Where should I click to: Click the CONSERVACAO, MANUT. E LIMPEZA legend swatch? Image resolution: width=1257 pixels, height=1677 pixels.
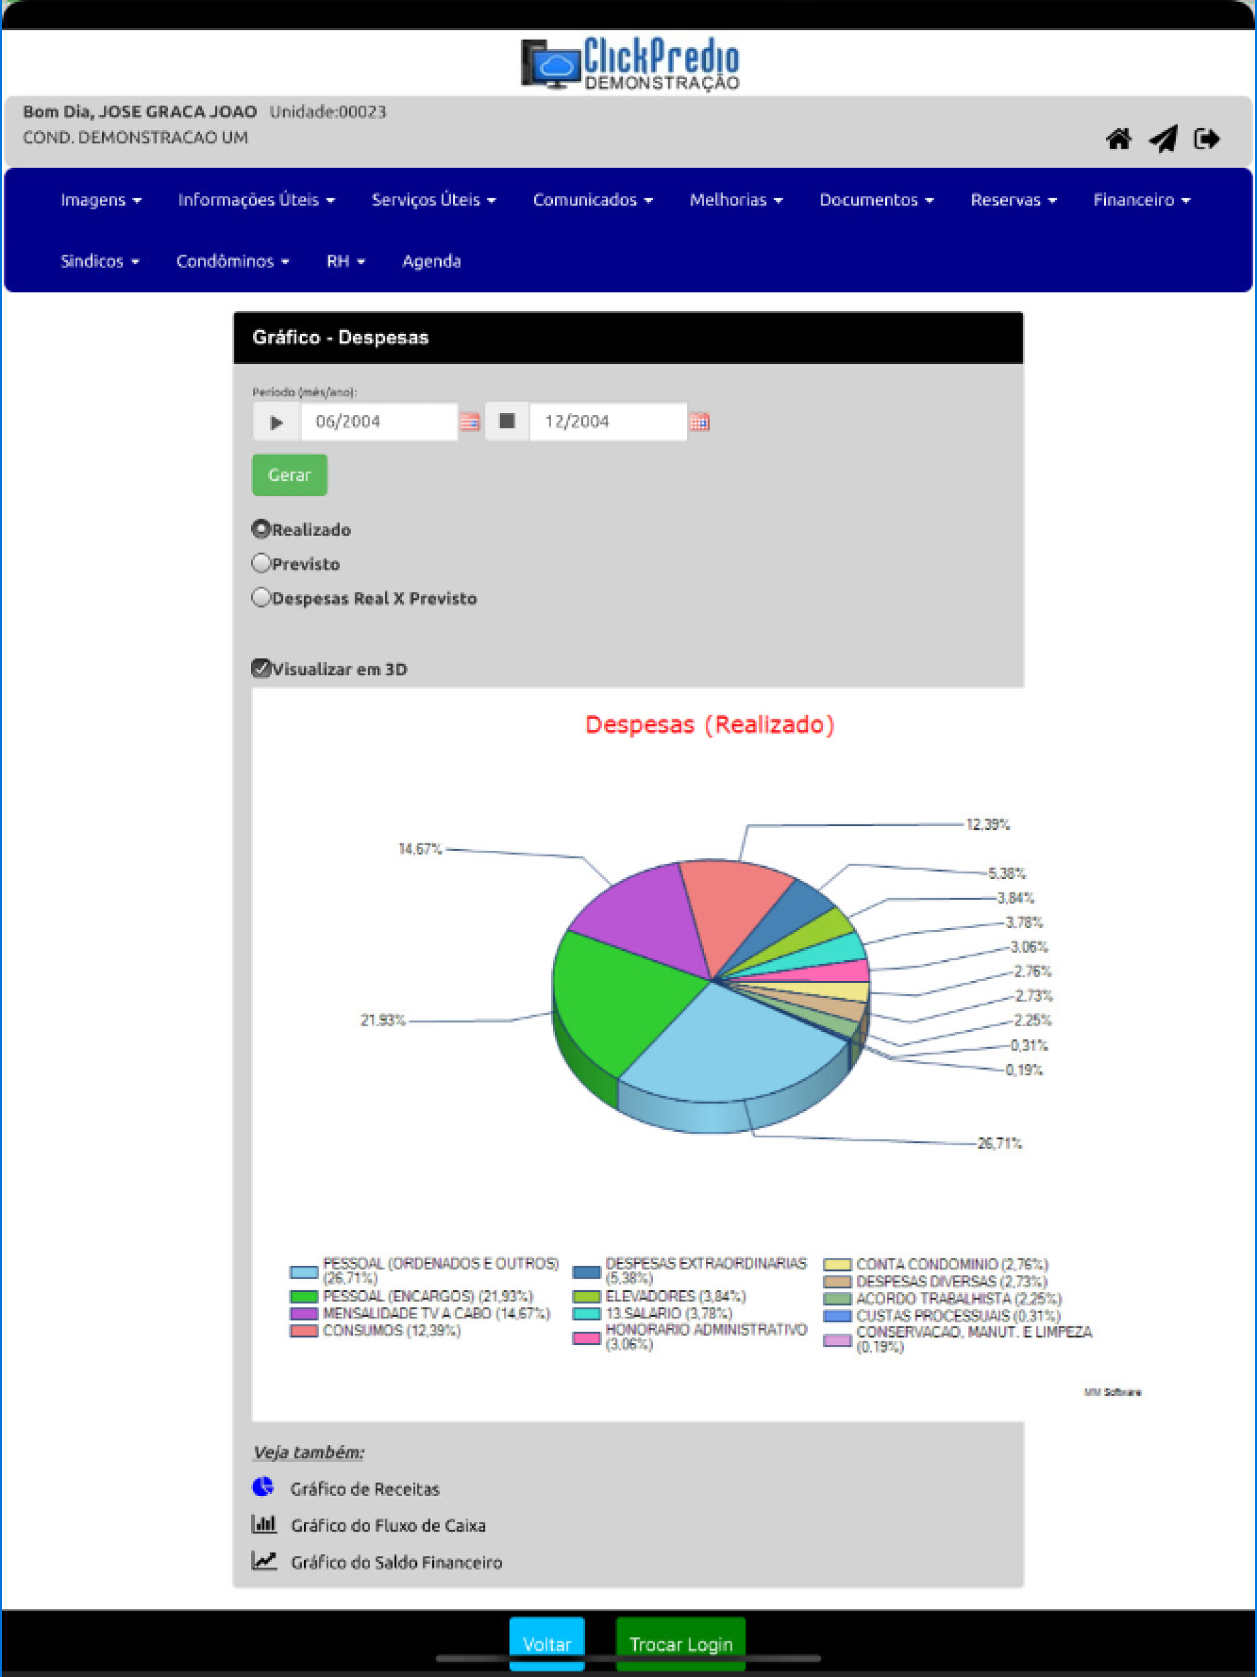[837, 1339]
